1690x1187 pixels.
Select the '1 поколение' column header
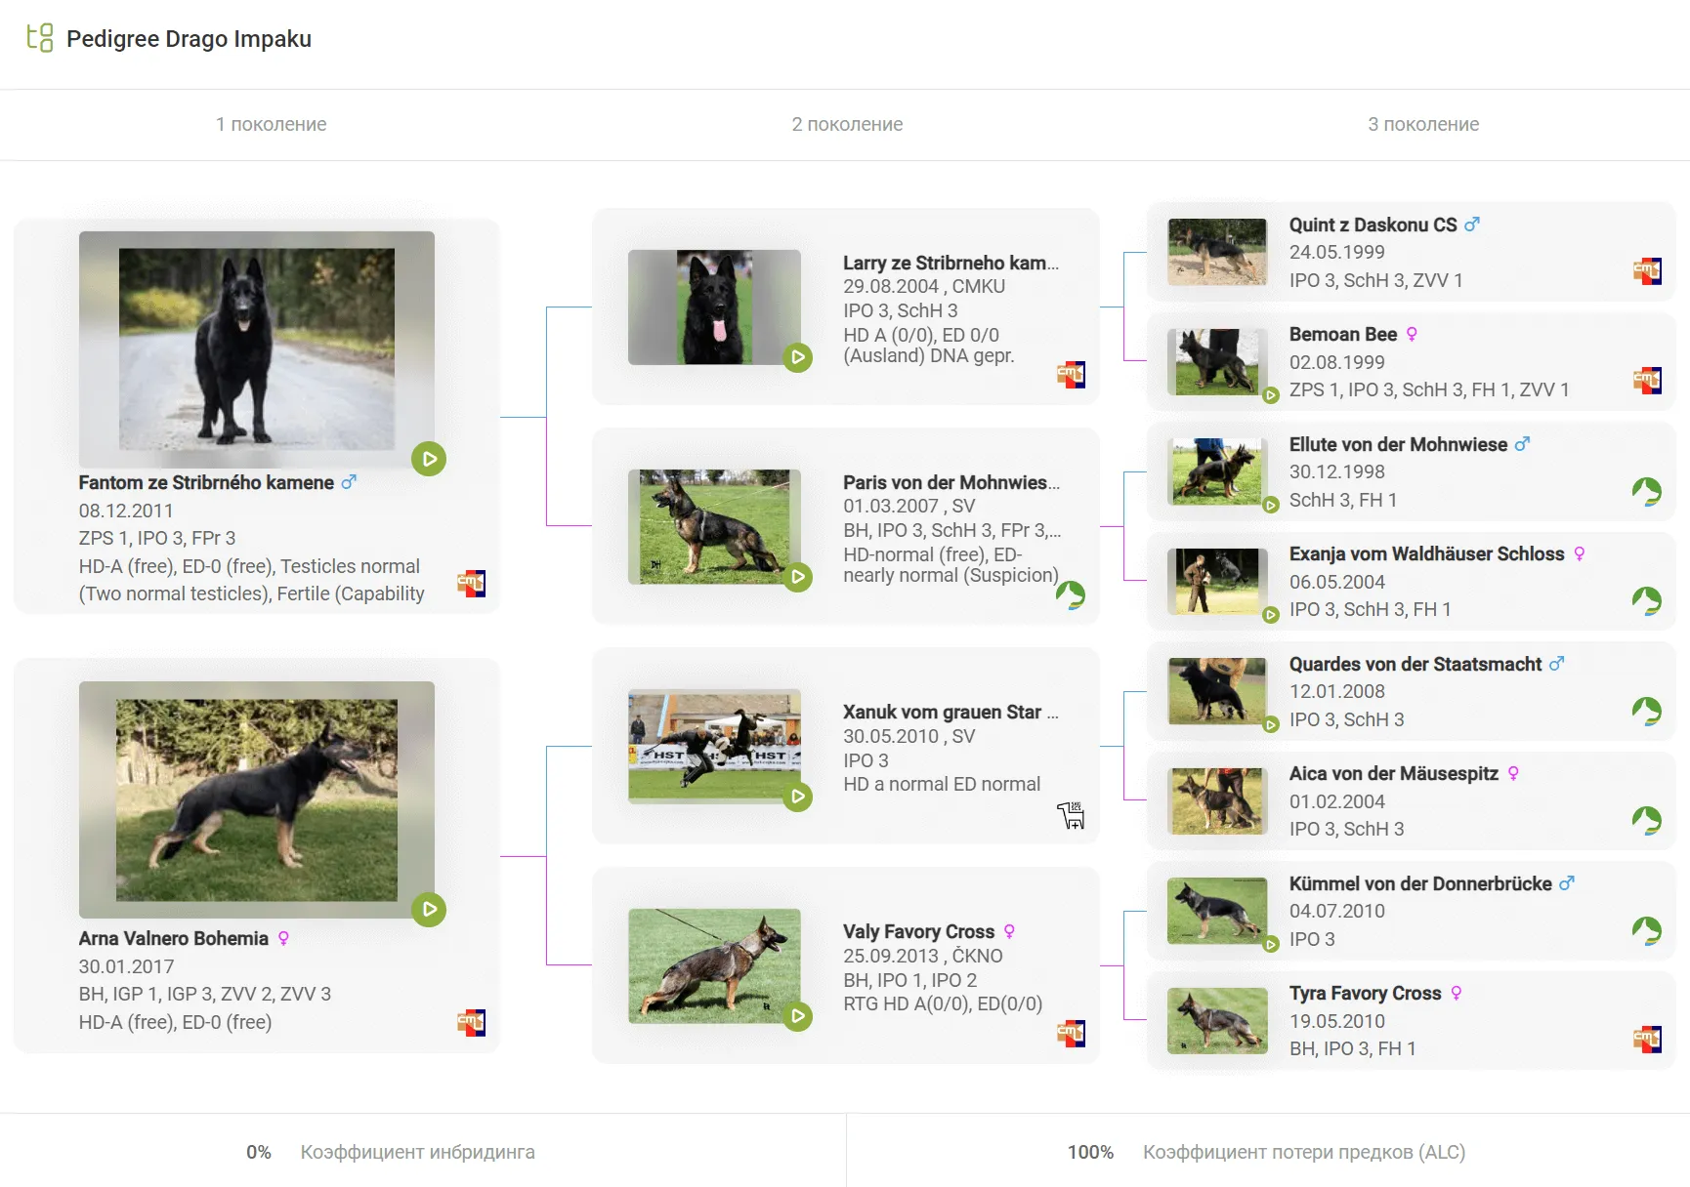(x=272, y=124)
